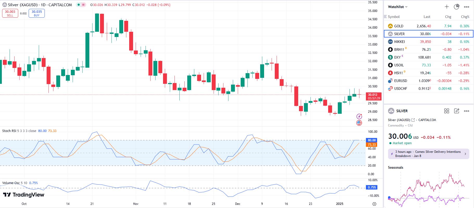
Task: Click the add symbol plus icon in Watchlist
Action: coord(447,7)
